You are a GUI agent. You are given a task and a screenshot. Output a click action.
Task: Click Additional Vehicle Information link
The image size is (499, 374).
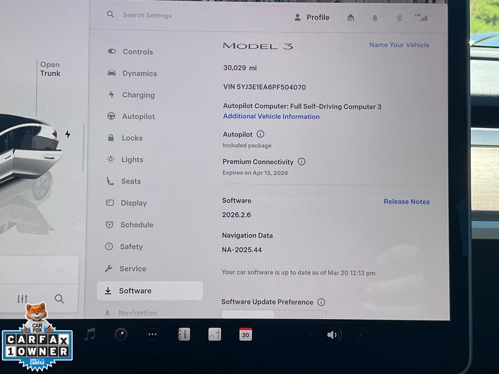coord(271,116)
